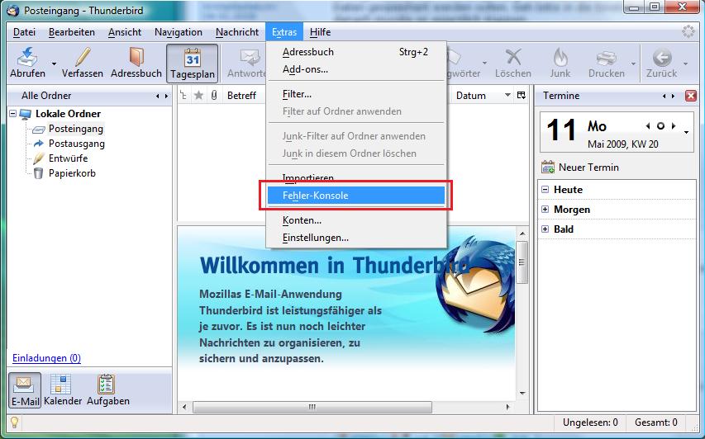Open the Hilfe menu
705x439 pixels.
[x=320, y=32]
